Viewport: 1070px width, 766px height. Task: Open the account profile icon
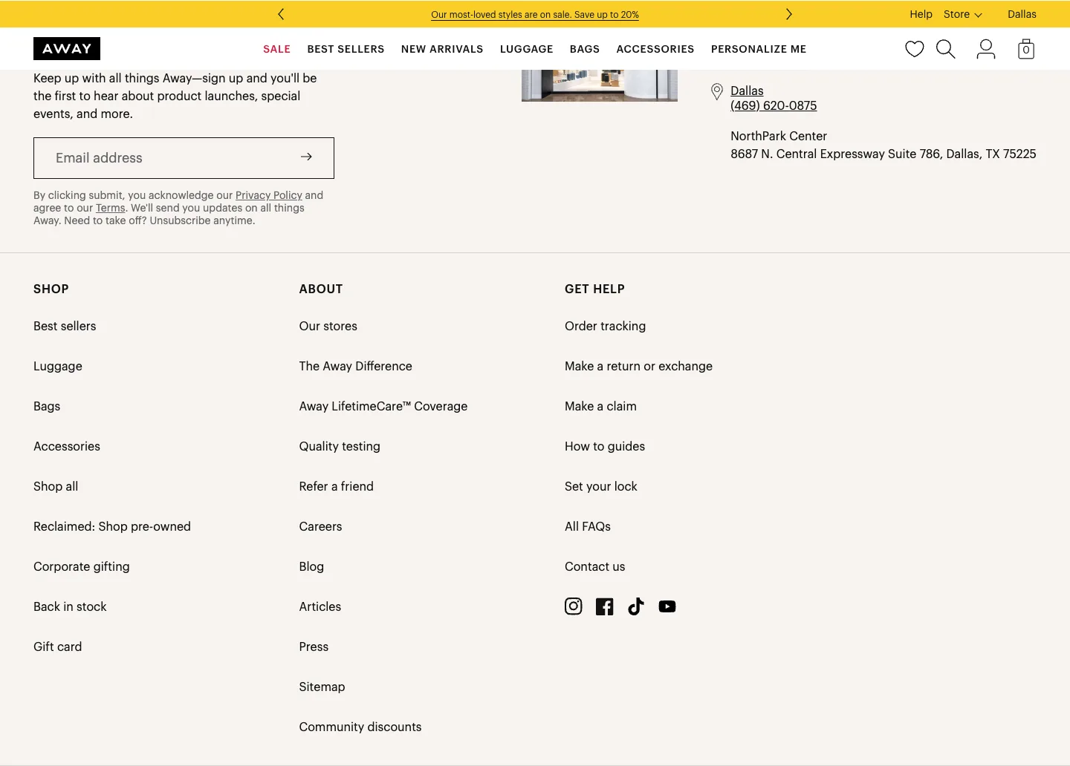[x=986, y=49]
